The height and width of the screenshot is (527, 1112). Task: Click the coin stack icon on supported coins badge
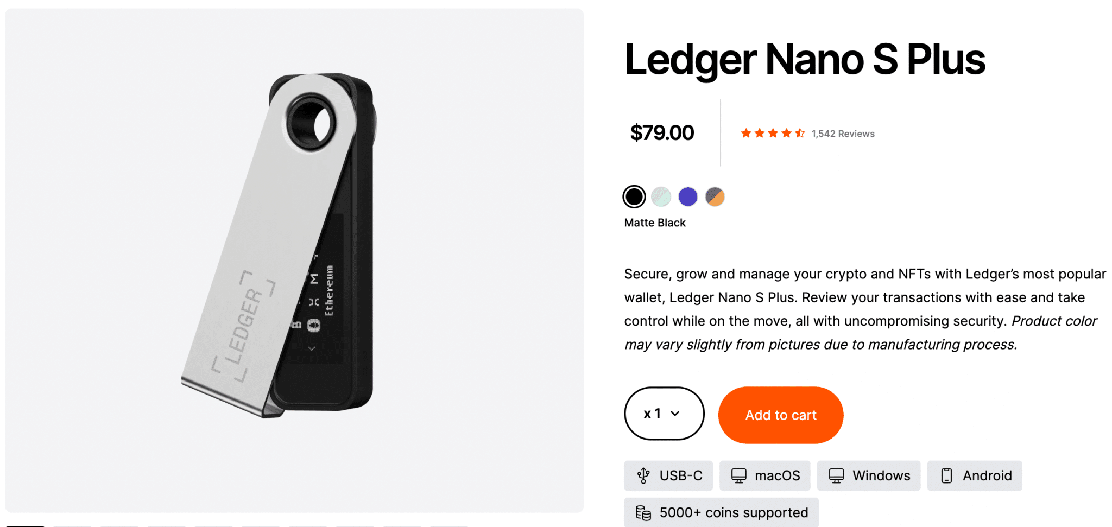tap(643, 512)
